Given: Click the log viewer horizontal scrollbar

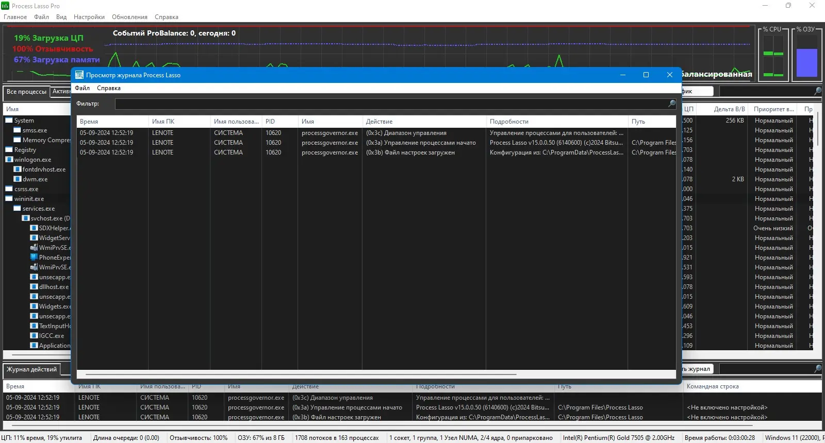Looking at the screenshot, I should tap(301, 374).
